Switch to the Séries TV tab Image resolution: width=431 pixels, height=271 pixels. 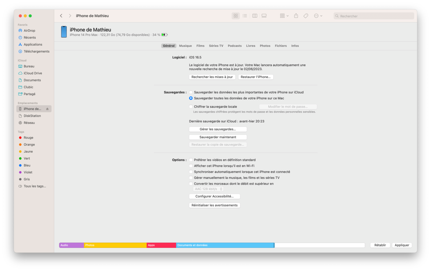(x=216, y=46)
